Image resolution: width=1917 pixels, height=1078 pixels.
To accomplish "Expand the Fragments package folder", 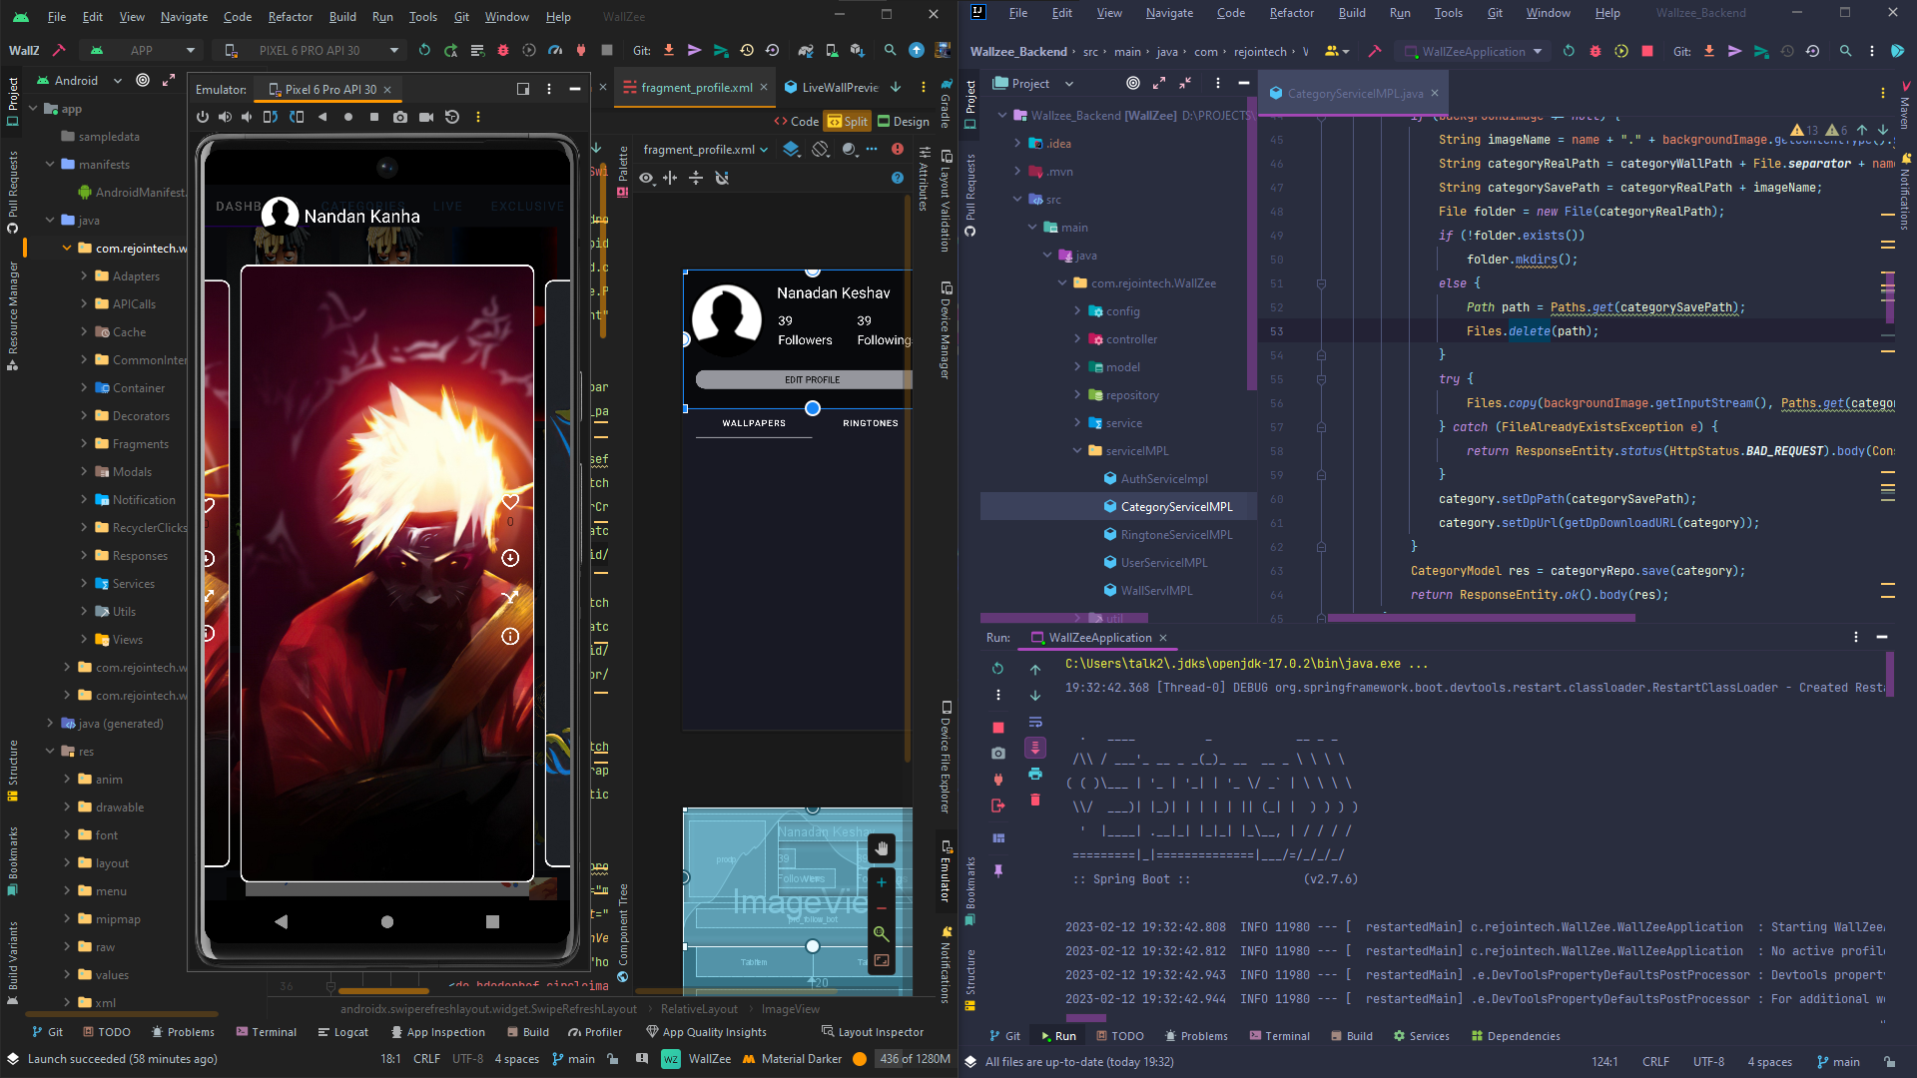I will pyautogui.click(x=85, y=444).
